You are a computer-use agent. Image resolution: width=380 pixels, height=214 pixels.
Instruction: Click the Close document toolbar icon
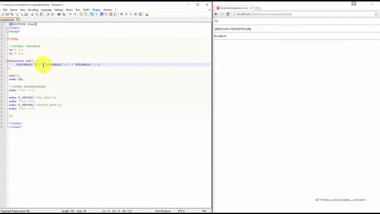17,14
